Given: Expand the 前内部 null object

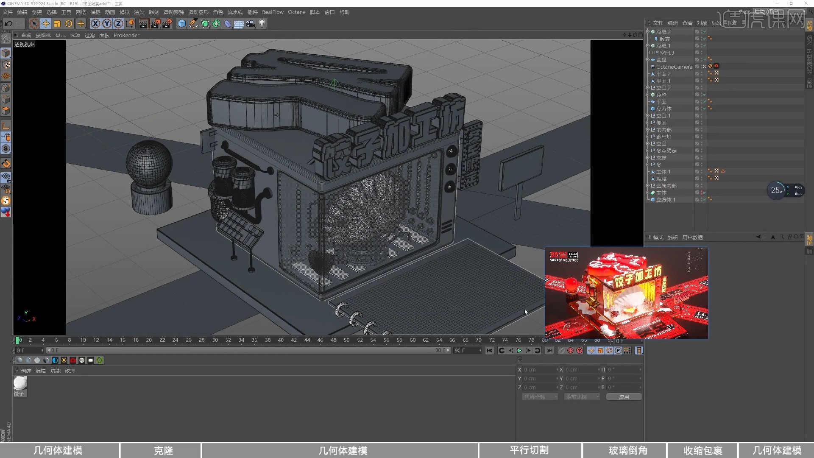Looking at the screenshot, I should [647, 129].
